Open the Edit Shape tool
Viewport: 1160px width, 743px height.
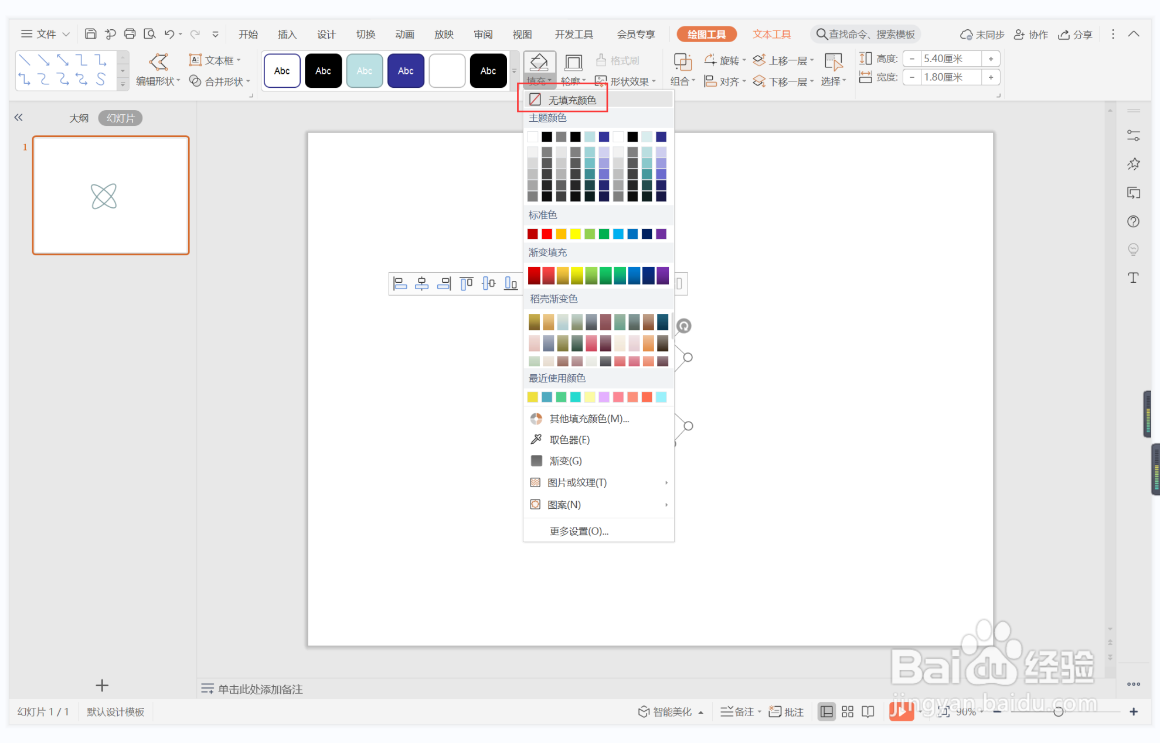[158, 70]
